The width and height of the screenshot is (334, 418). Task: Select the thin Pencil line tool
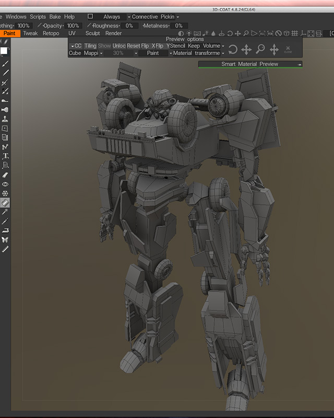tap(5, 73)
